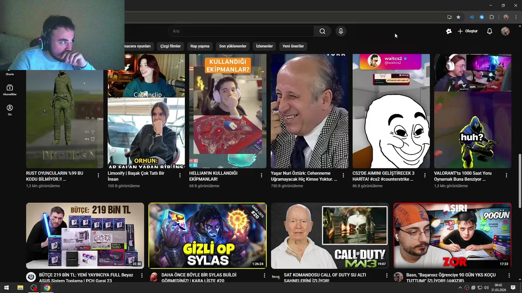Open options for Limonify Başak short

[180, 175]
